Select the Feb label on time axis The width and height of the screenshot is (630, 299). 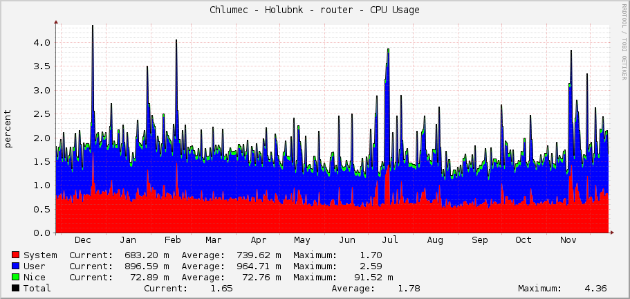click(172, 240)
